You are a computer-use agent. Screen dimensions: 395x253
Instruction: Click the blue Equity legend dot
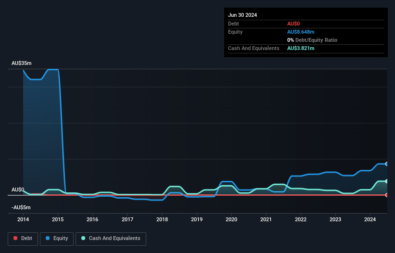click(x=48, y=238)
